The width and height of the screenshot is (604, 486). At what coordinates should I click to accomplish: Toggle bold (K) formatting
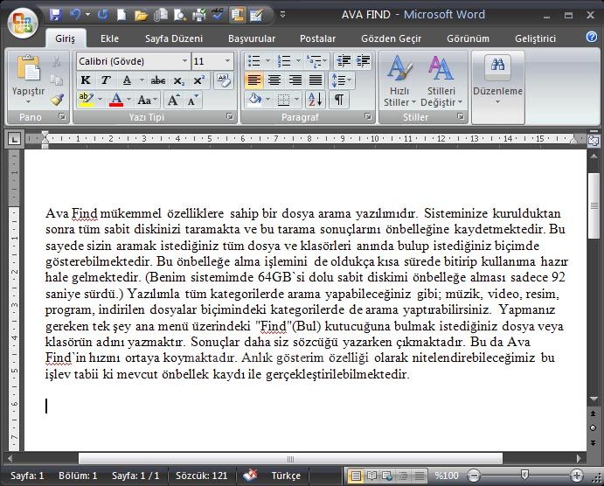[x=86, y=80]
